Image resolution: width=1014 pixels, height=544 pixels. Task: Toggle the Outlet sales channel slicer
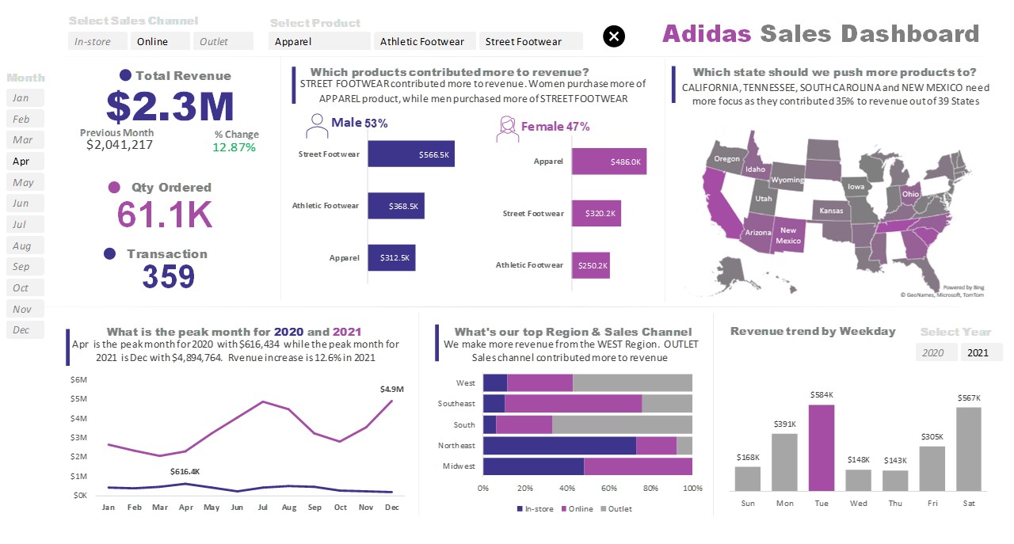224,41
